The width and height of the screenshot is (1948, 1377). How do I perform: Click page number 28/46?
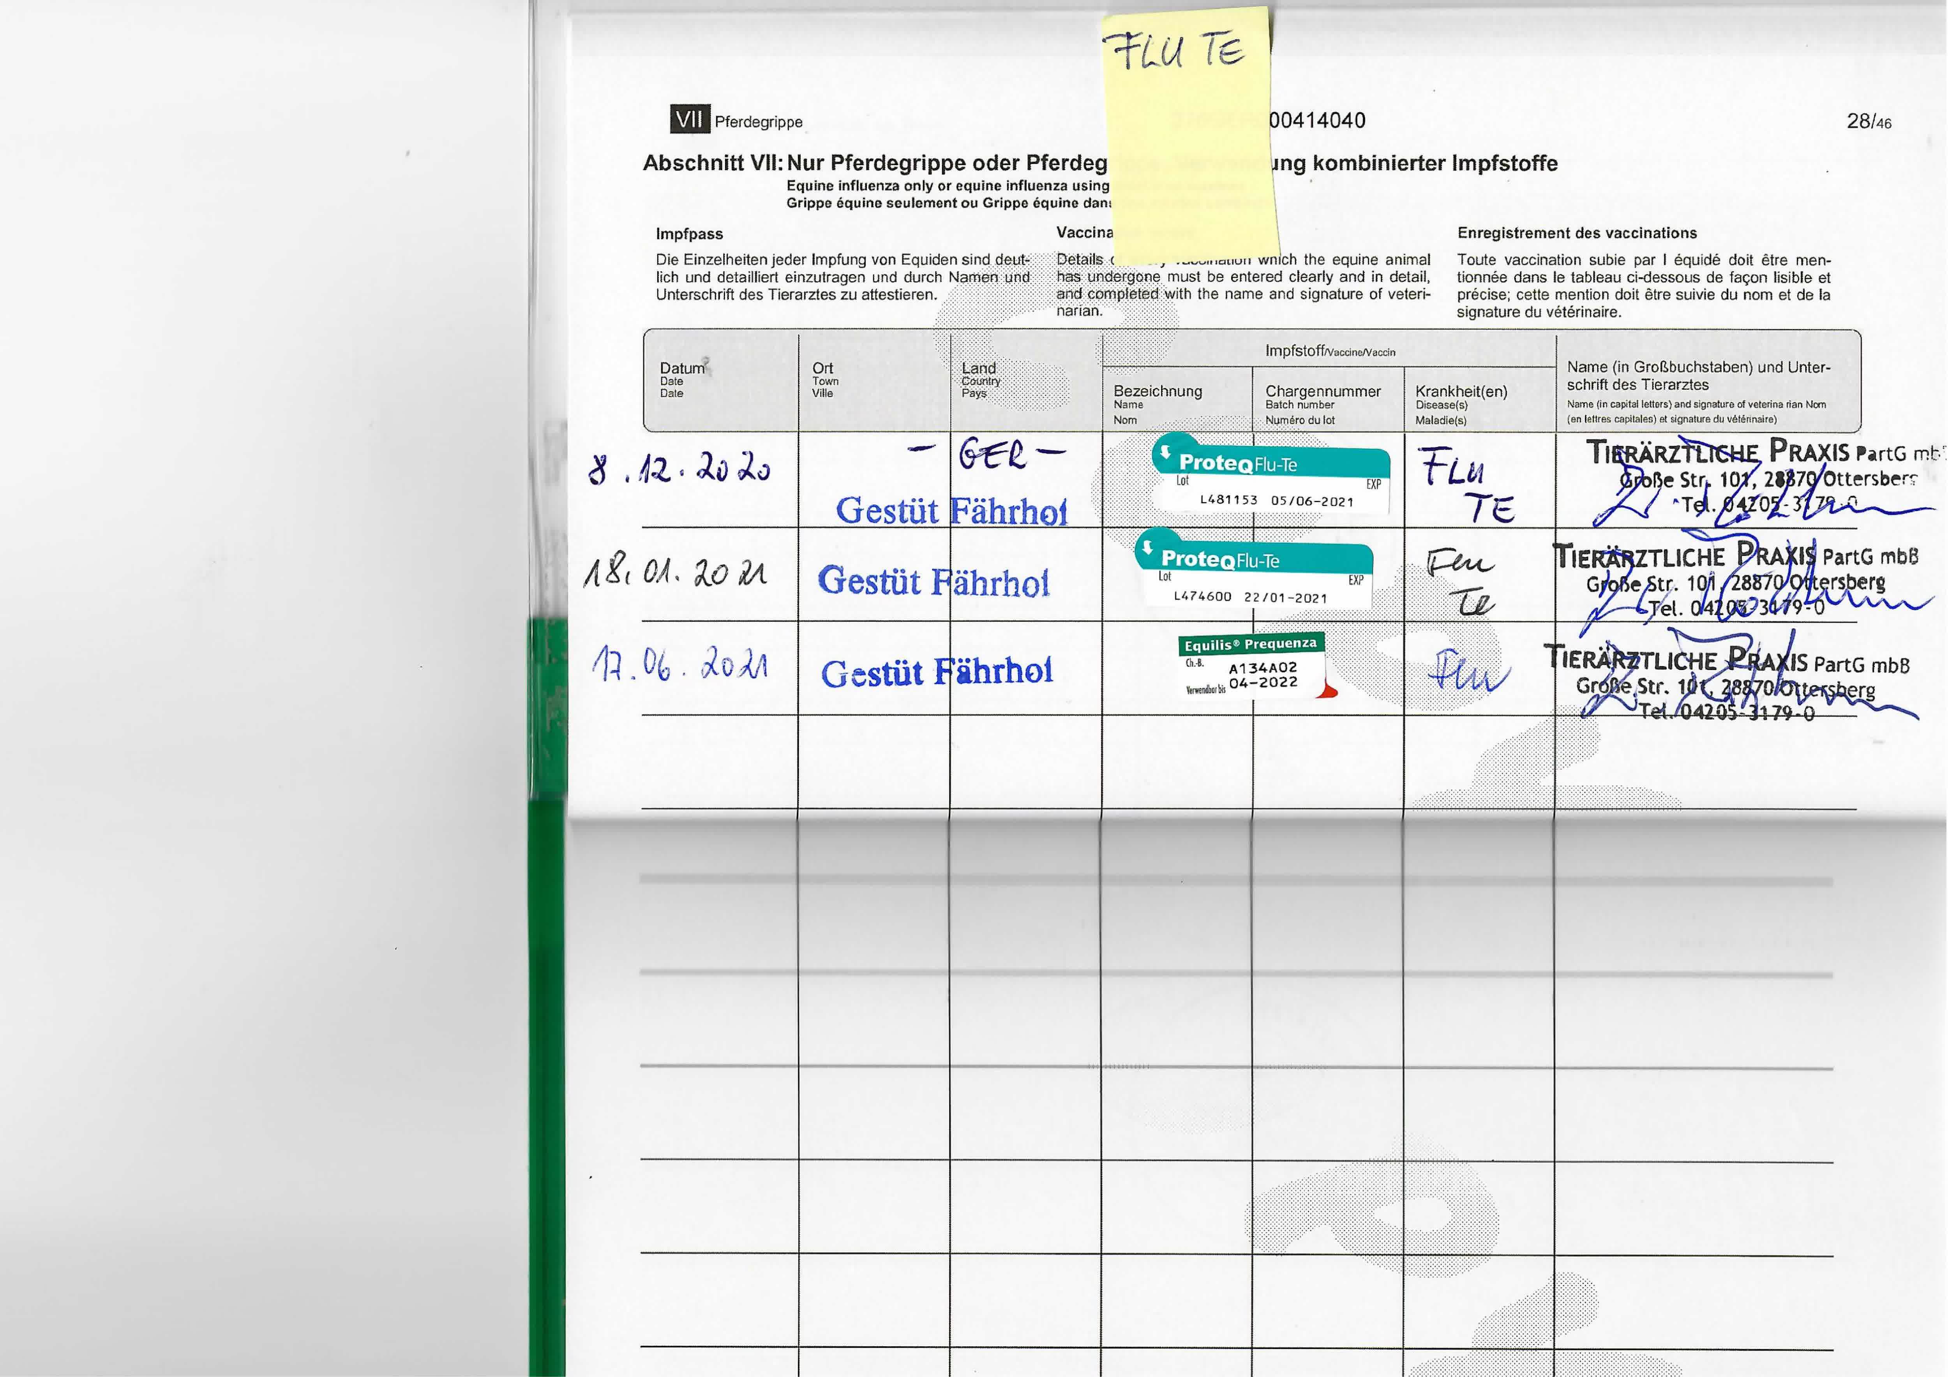[x=1868, y=121]
